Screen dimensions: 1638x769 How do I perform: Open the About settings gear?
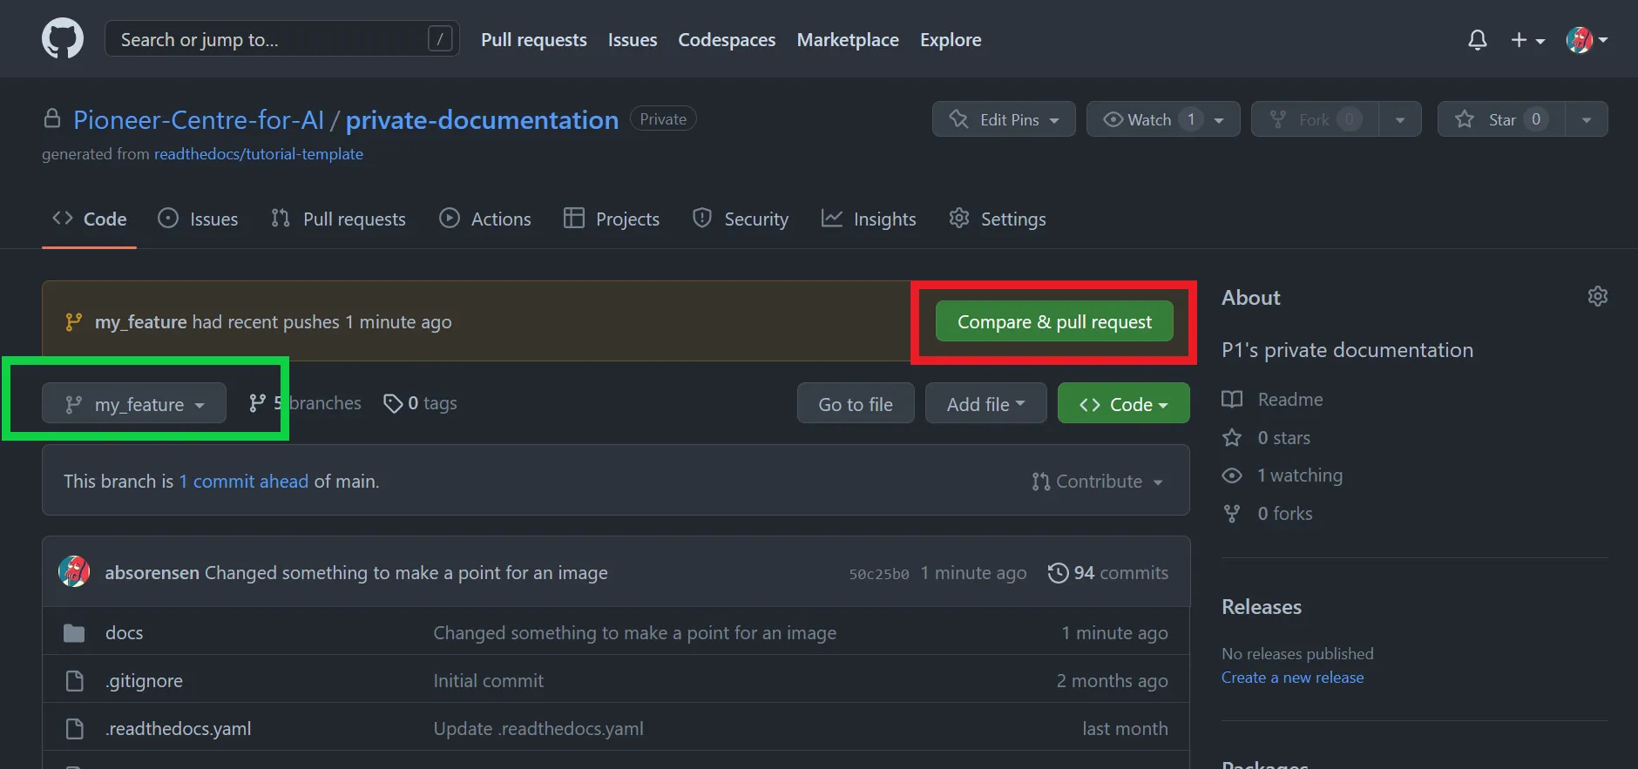(x=1597, y=296)
